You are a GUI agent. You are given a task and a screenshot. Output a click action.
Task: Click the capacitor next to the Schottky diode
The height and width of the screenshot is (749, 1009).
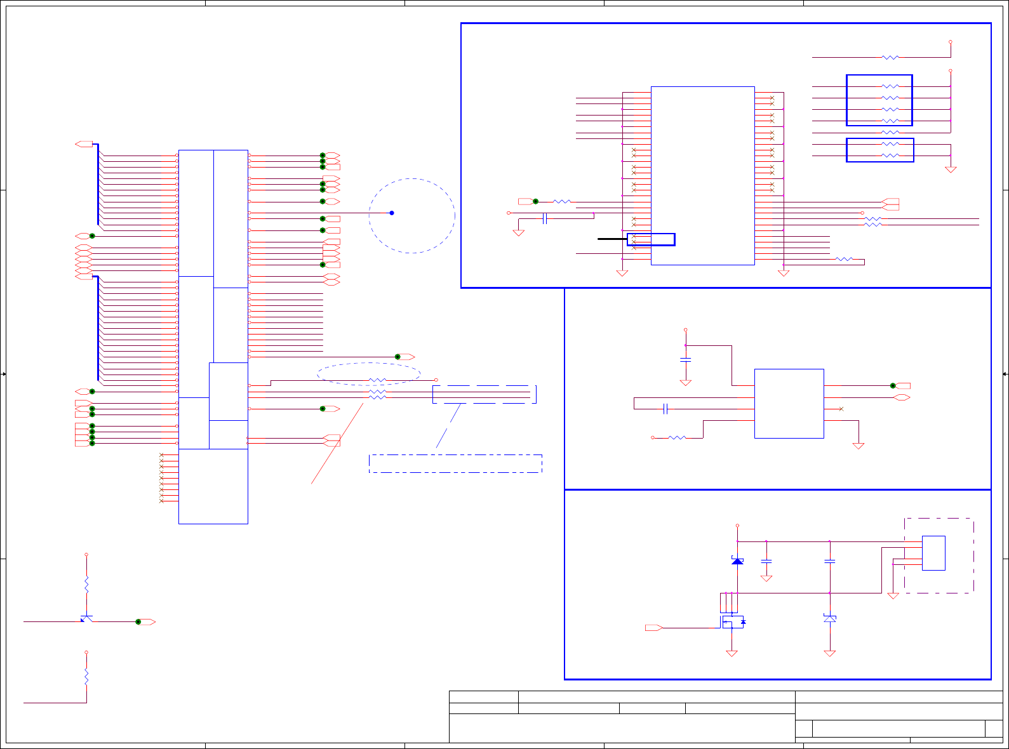click(x=766, y=561)
